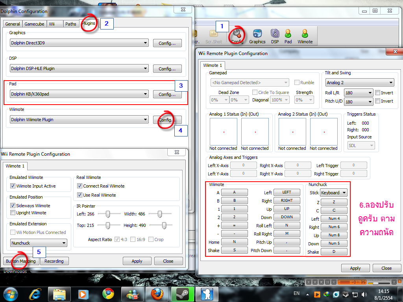Select Wiimote 1 tab above Emulated Wiimote
Viewport: 403px width, 302px height.
coord(15,166)
